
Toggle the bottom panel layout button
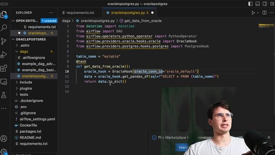pos(257,4)
